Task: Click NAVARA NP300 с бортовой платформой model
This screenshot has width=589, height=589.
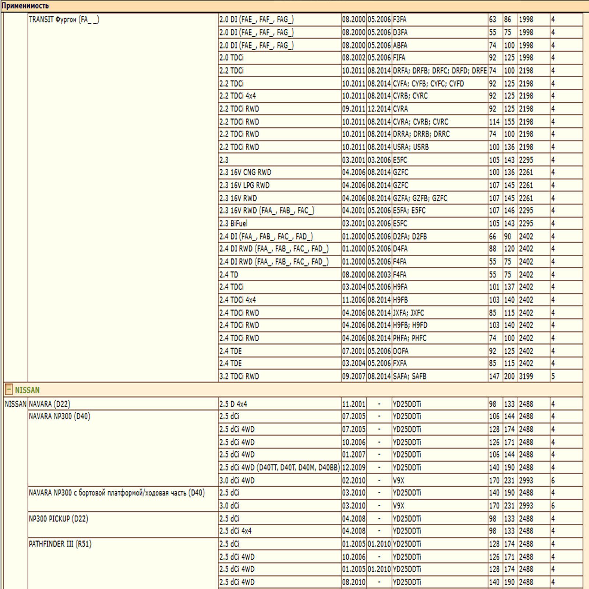Action: [x=116, y=493]
